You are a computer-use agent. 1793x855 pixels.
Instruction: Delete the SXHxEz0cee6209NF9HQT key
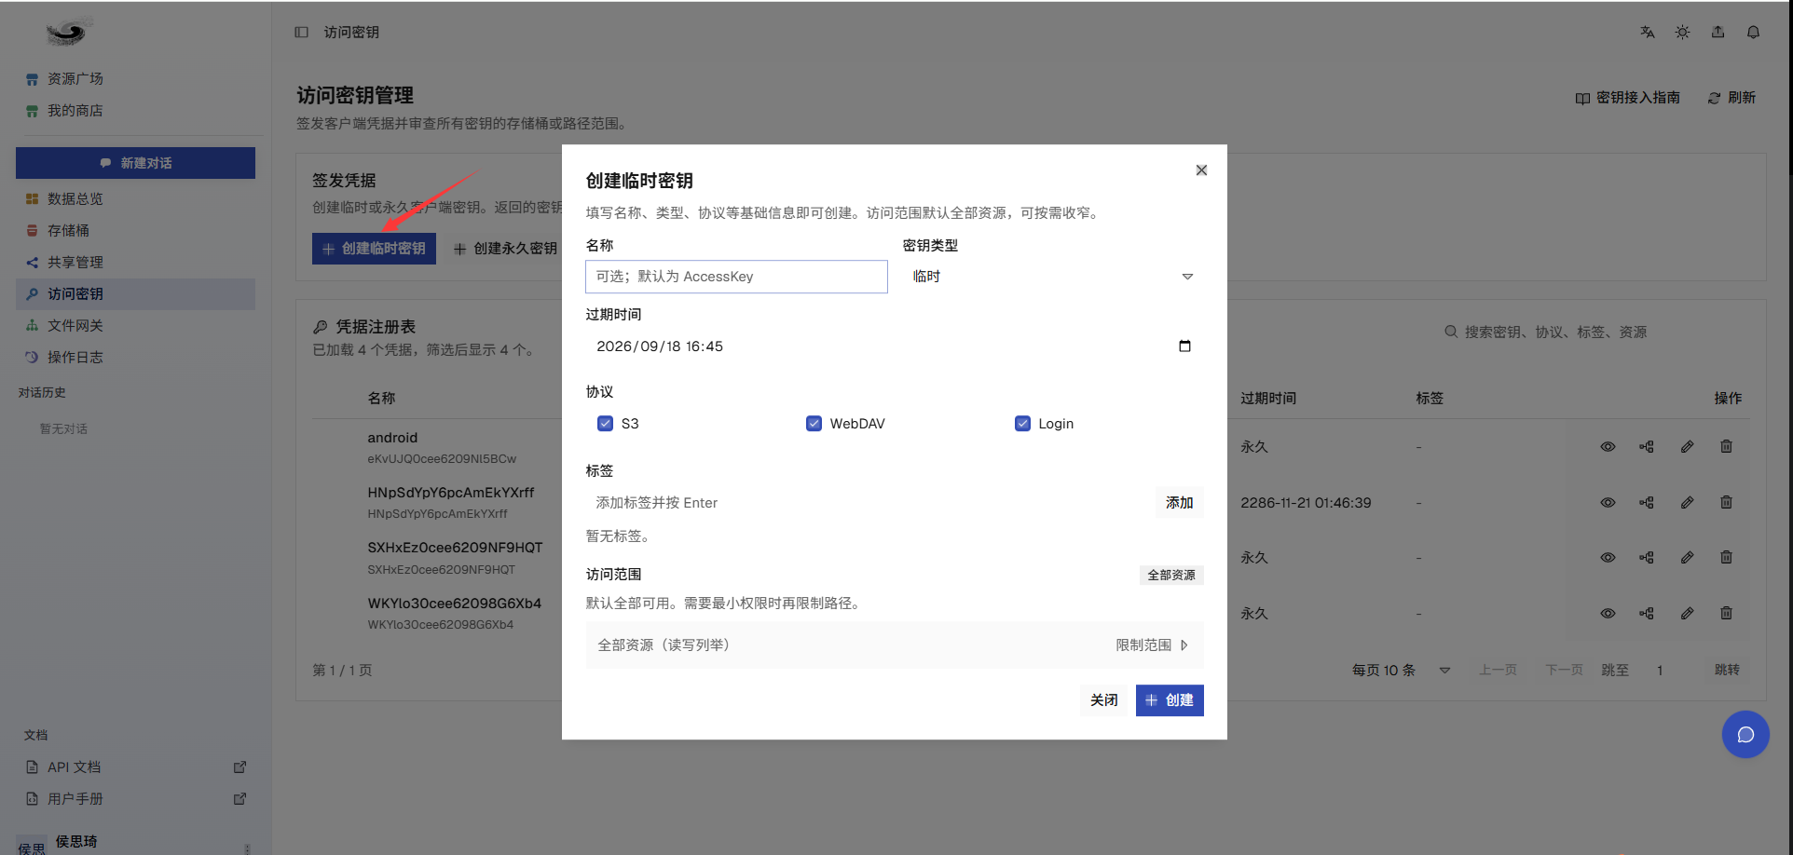tap(1726, 557)
